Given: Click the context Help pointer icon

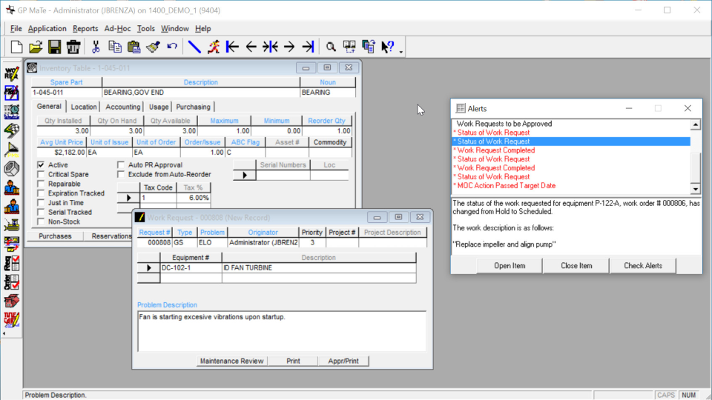Looking at the screenshot, I should pyautogui.click(x=387, y=47).
